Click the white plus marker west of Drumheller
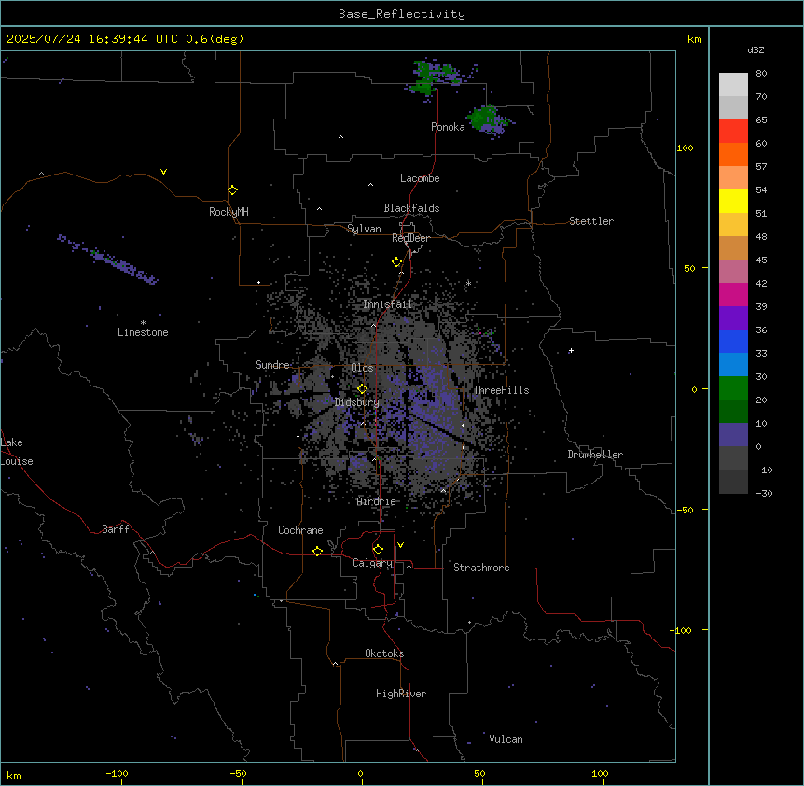Screen dimensions: 804x786 click(x=571, y=350)
